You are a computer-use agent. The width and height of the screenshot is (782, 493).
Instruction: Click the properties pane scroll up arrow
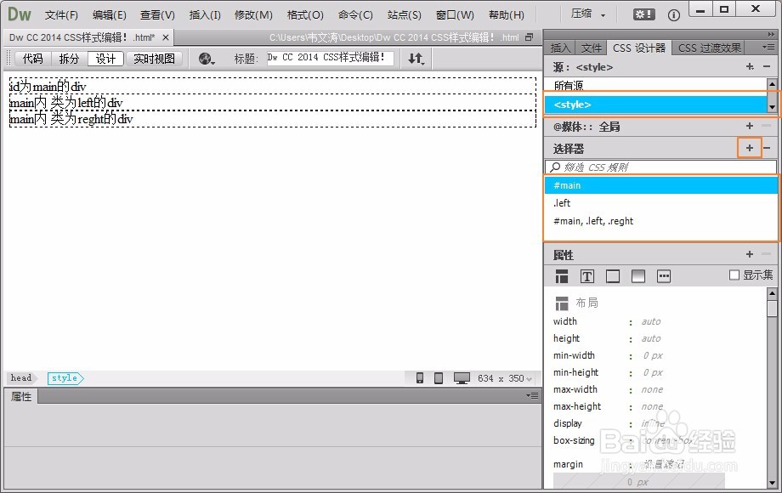[772, 293]
